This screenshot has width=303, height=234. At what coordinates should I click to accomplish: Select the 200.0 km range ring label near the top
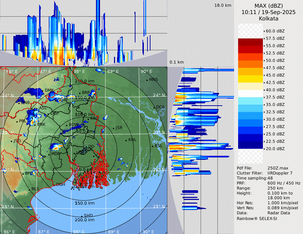point(85,82)
